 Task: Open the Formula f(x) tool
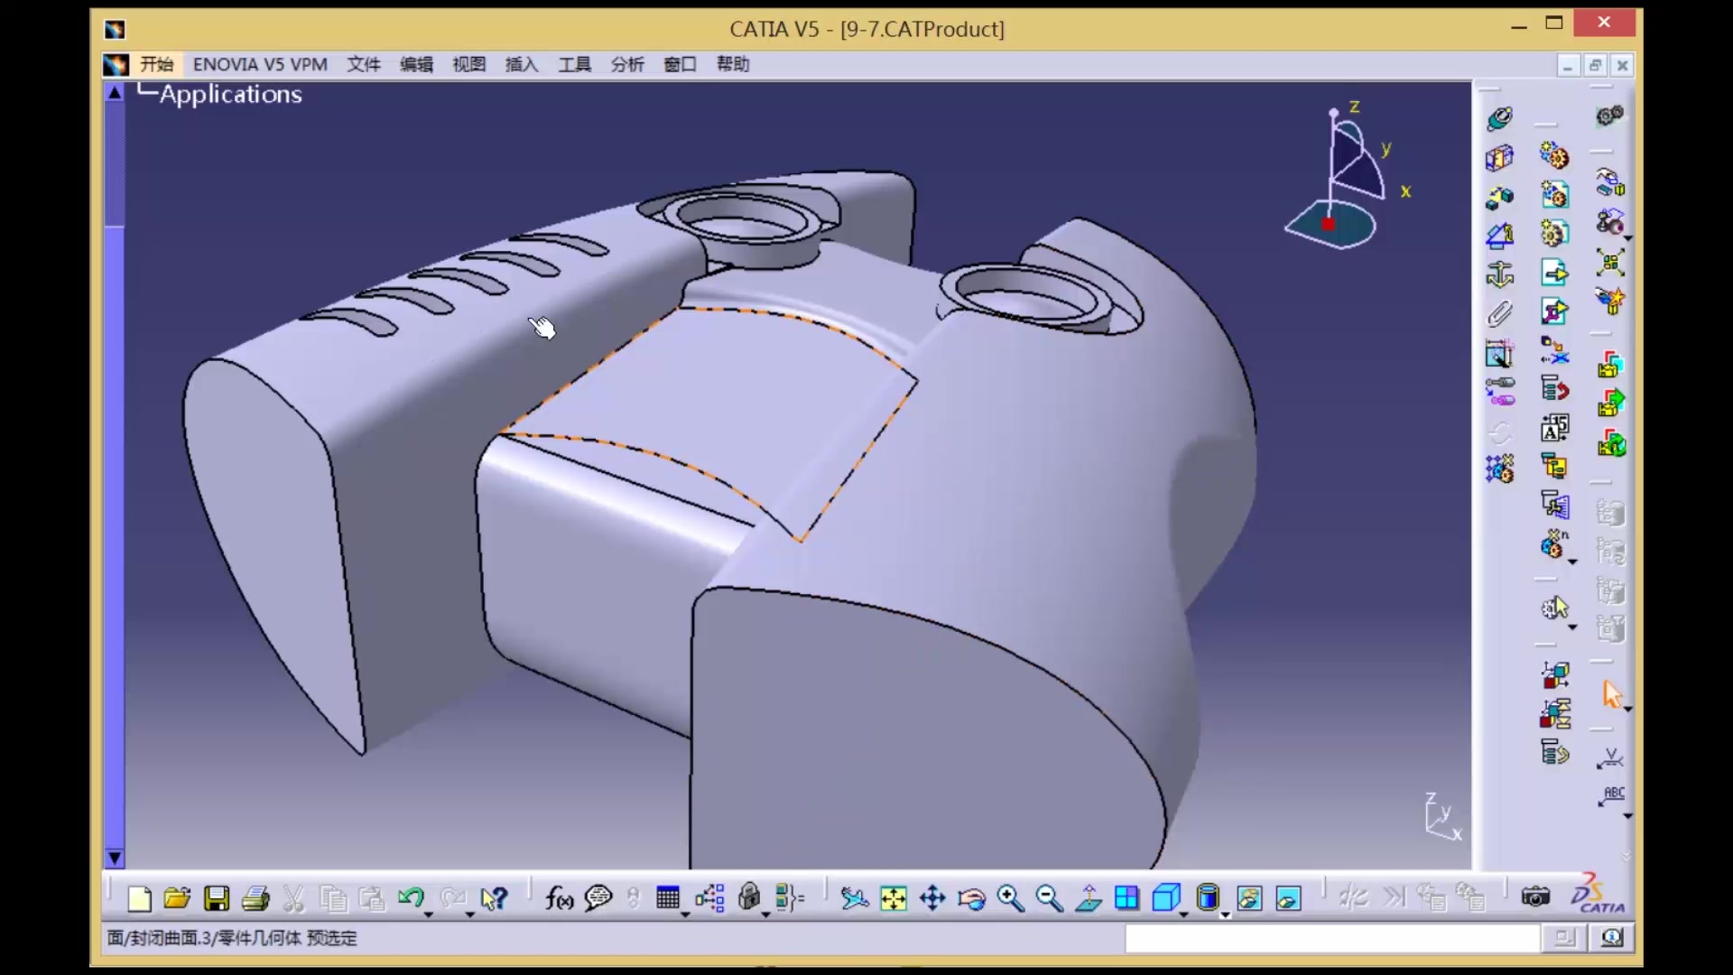tap(559, 898)
